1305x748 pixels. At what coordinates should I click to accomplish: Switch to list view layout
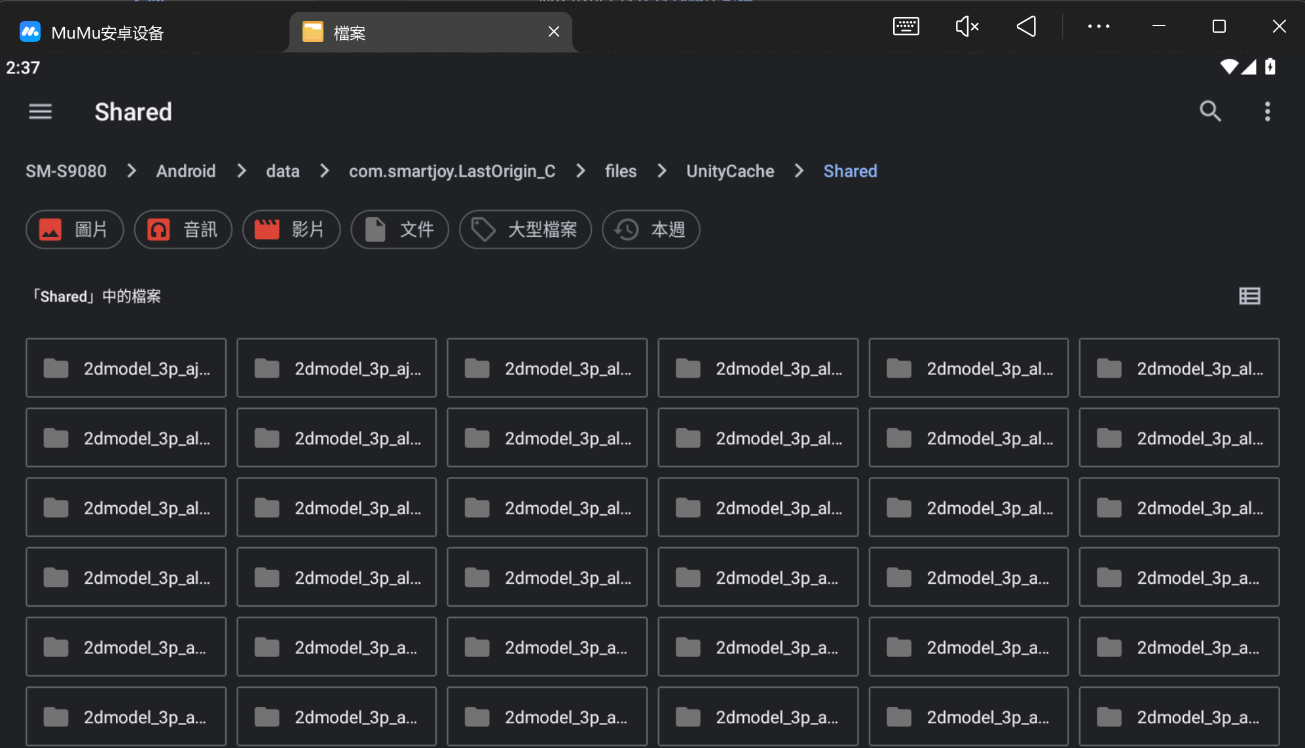1249,296
